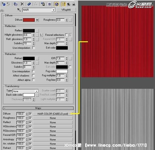155x150 pixels.
Task: Click the Fog multiplier spinner
Action: coord(67,76)
